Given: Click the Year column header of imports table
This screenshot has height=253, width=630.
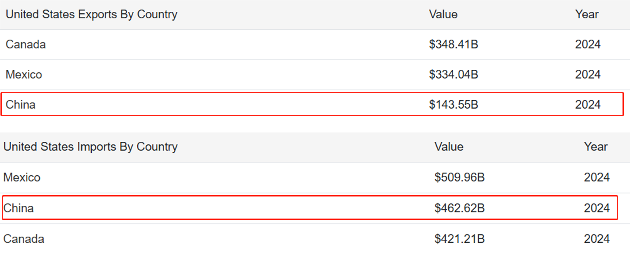Looking at the screenshot, I should coord(596,147).
